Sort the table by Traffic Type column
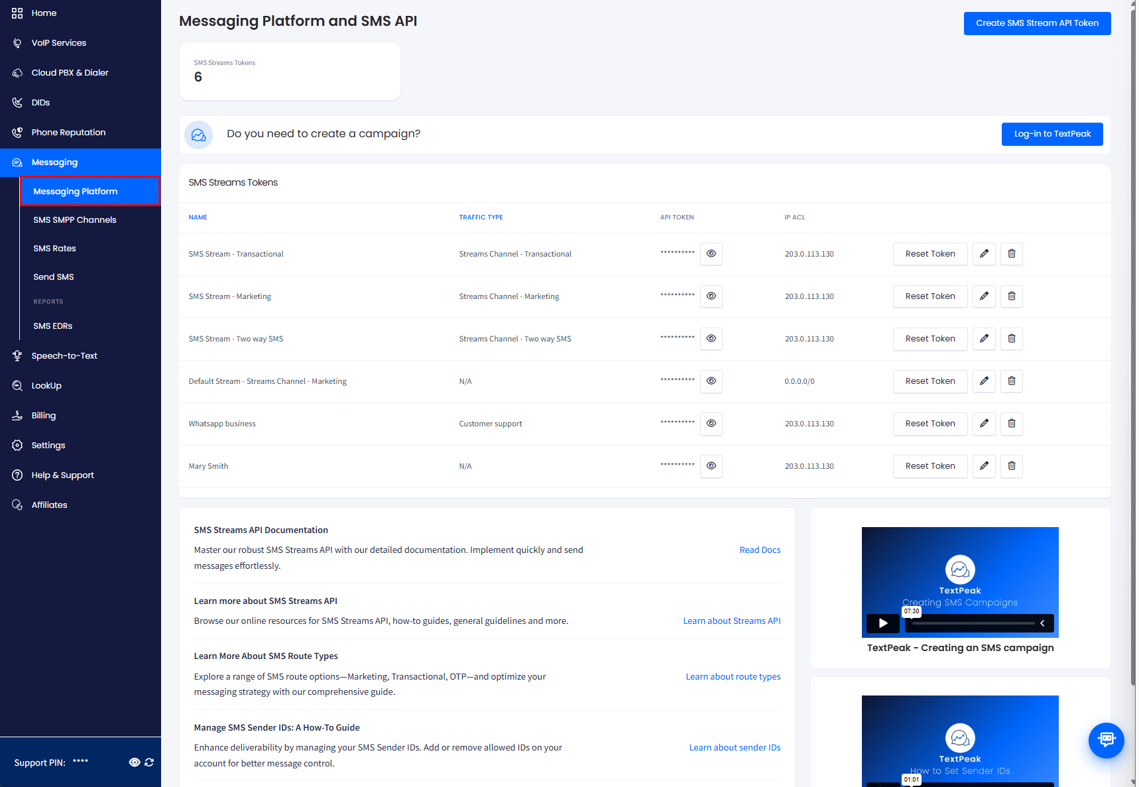This screenshot has height=787, width=1139. pos(481,217)
